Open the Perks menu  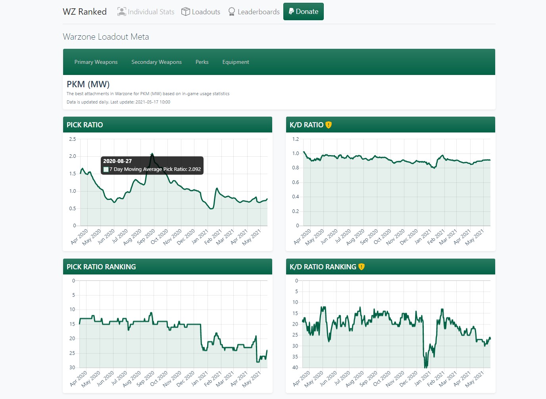[x=202, y=62]
